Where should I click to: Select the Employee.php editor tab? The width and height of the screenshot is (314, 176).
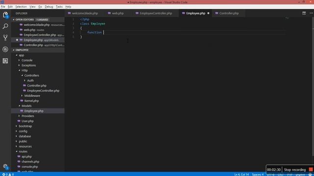tap(195, 13)
